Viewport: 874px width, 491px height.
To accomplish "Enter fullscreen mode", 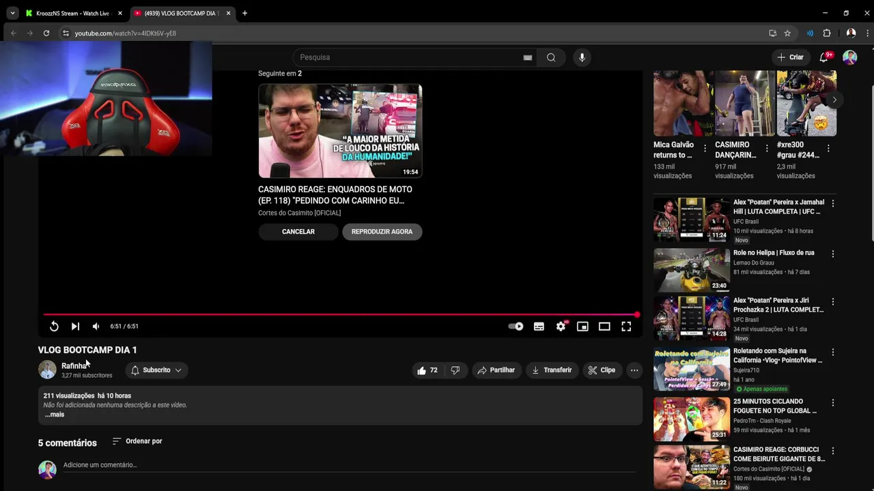I will (x=626, y=327).
